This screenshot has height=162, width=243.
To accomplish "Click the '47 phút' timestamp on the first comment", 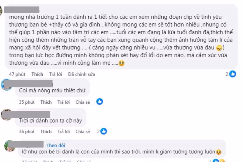I will pyautogui.click(x=17, y=74).
